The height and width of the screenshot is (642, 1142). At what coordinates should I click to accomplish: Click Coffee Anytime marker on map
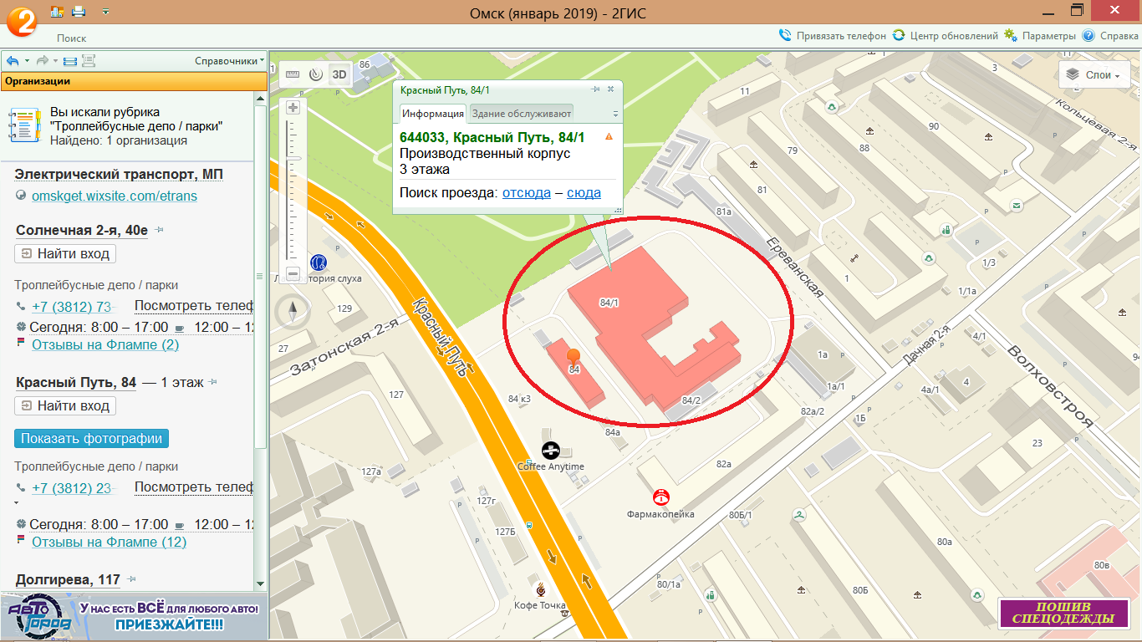pos(550,451)
